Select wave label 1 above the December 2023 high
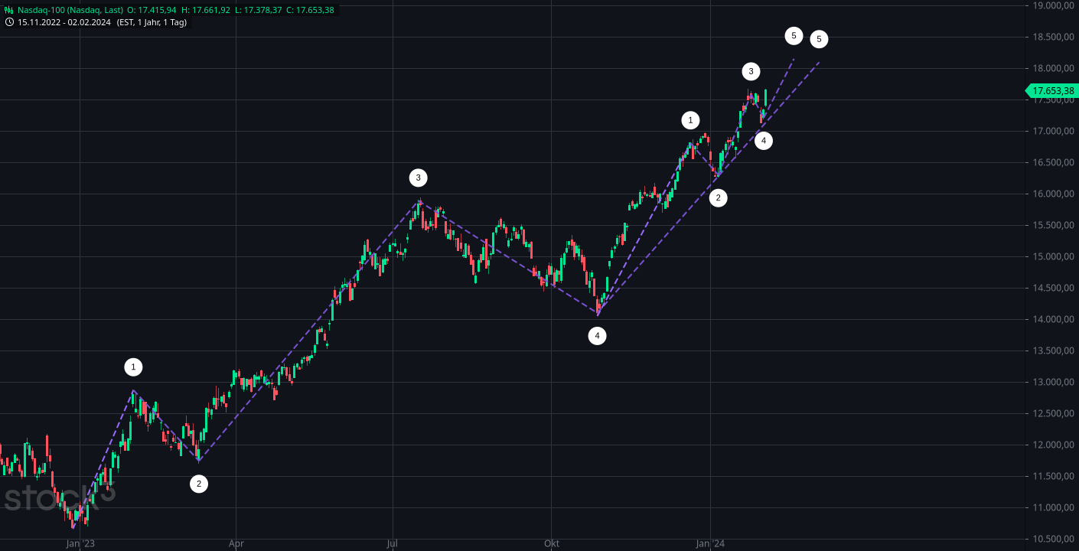 point(690,120)
